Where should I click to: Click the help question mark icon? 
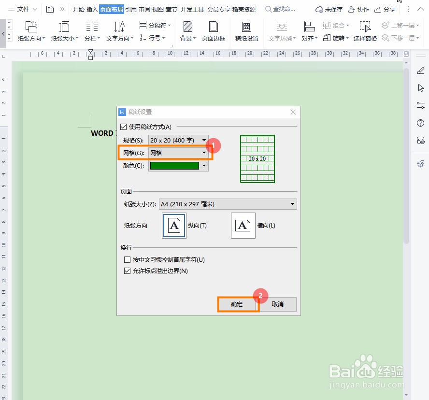pos(420,123)
